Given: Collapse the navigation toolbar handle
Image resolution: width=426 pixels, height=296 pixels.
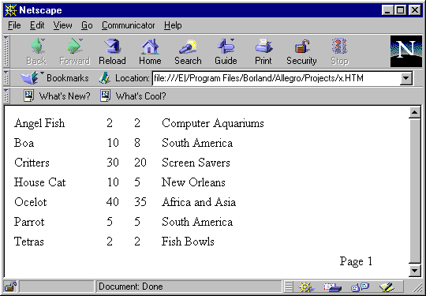Looking at the screenshot, I should 6,51.
